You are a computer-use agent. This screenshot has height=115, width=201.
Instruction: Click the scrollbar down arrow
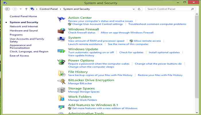point(197,112)
